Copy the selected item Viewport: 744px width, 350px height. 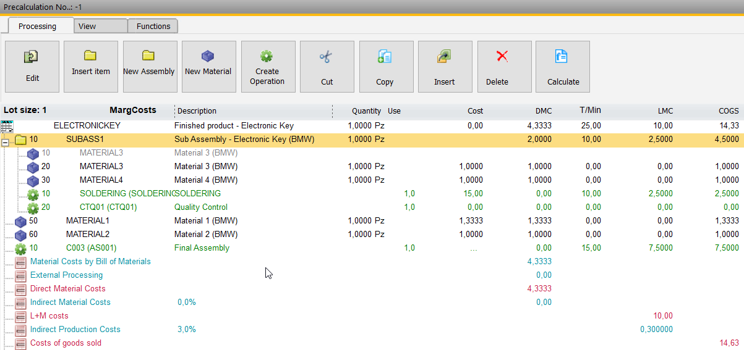pyautogui.click(x=386, y=67)
